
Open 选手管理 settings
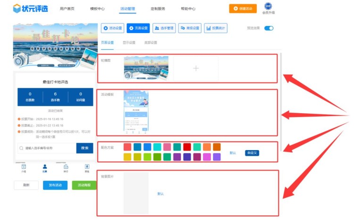[x=164, y=28]
